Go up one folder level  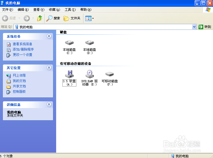tap(39, 18)
